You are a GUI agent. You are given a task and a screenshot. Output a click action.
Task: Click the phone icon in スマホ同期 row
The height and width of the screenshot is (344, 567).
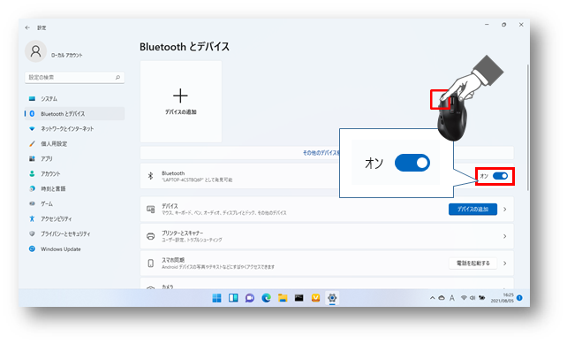pyautogui.click(x=151, y=264)
